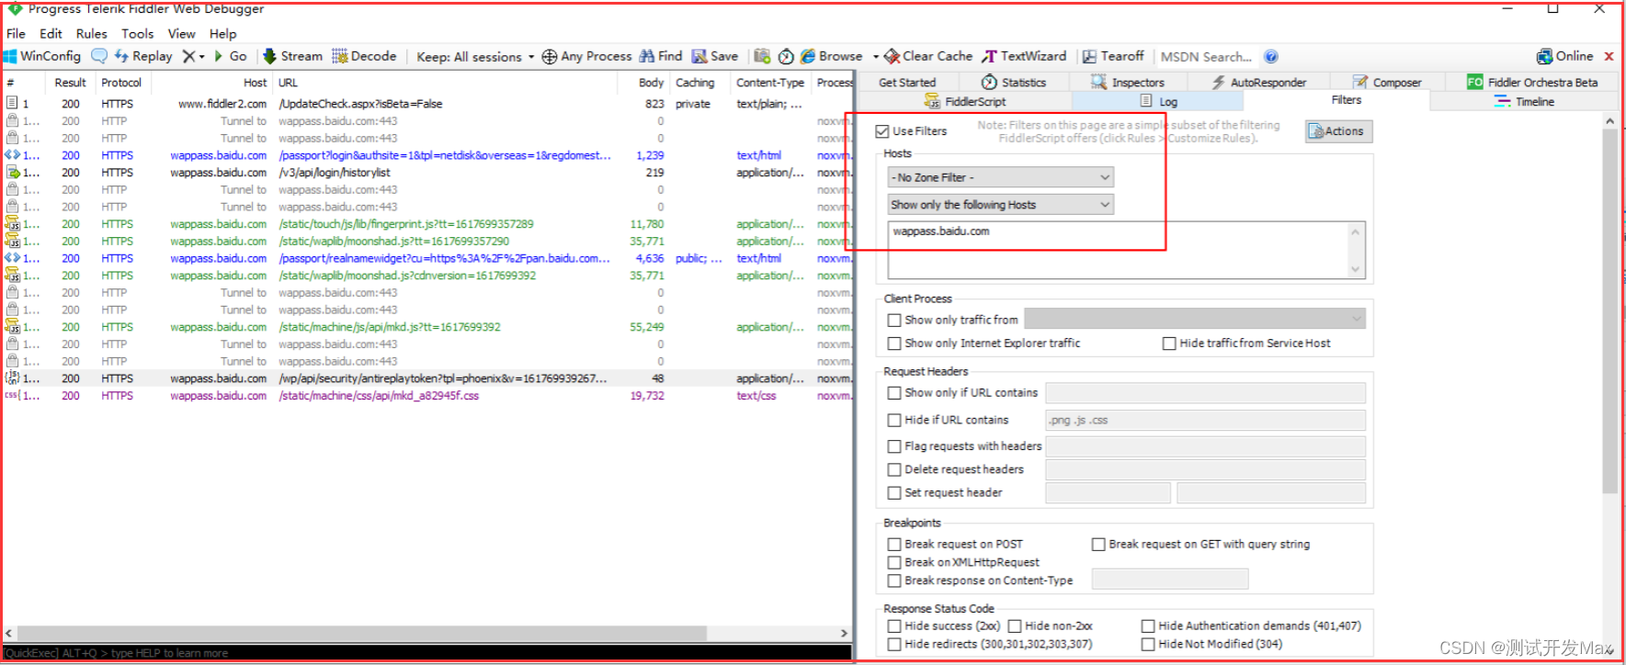Select the /v3/api/login/historylist session
Screen dimensions: 1626x665
coord(427,173)
